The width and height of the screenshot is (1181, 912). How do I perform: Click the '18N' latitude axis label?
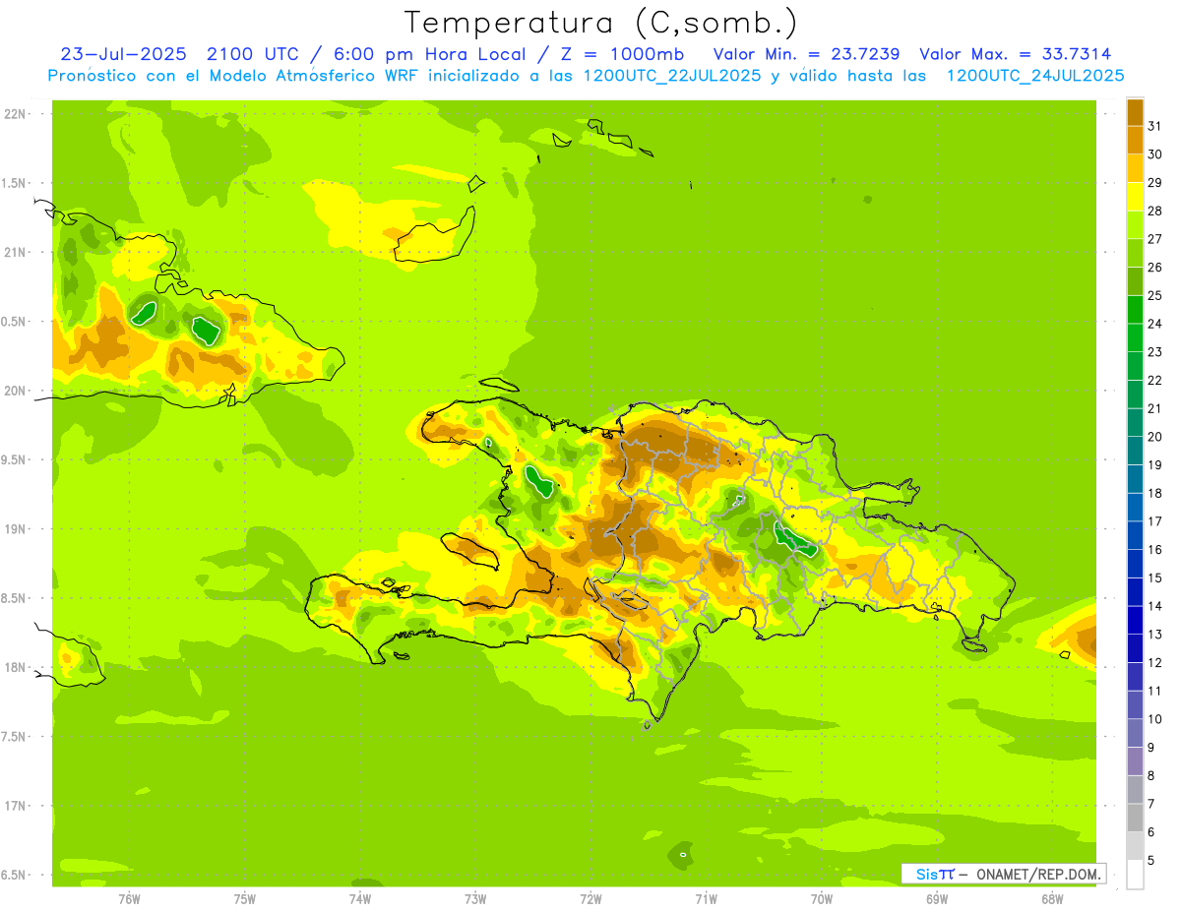(15, 667)
